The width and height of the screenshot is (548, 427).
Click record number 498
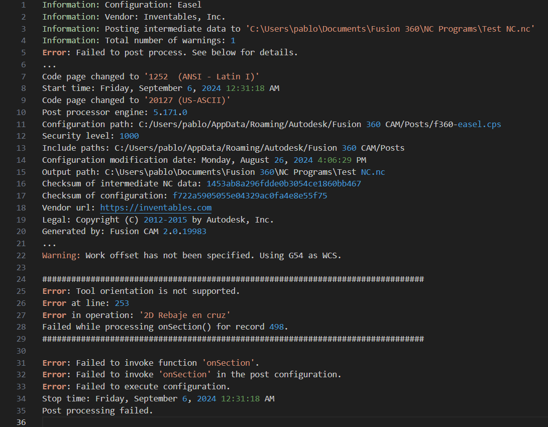tap(276, 327)
